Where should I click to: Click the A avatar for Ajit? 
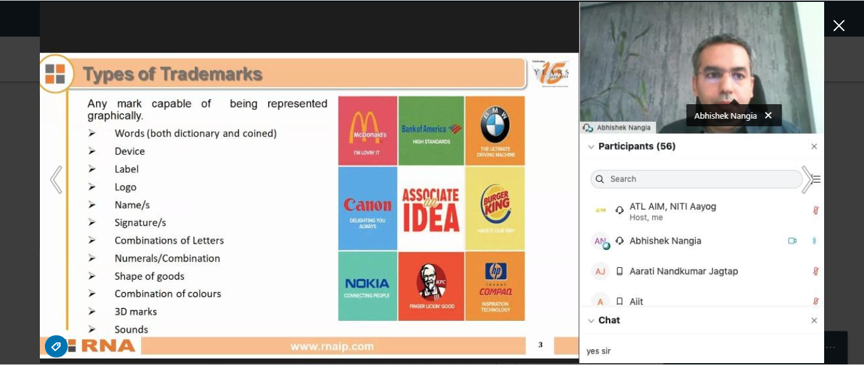tap(600, 301)
